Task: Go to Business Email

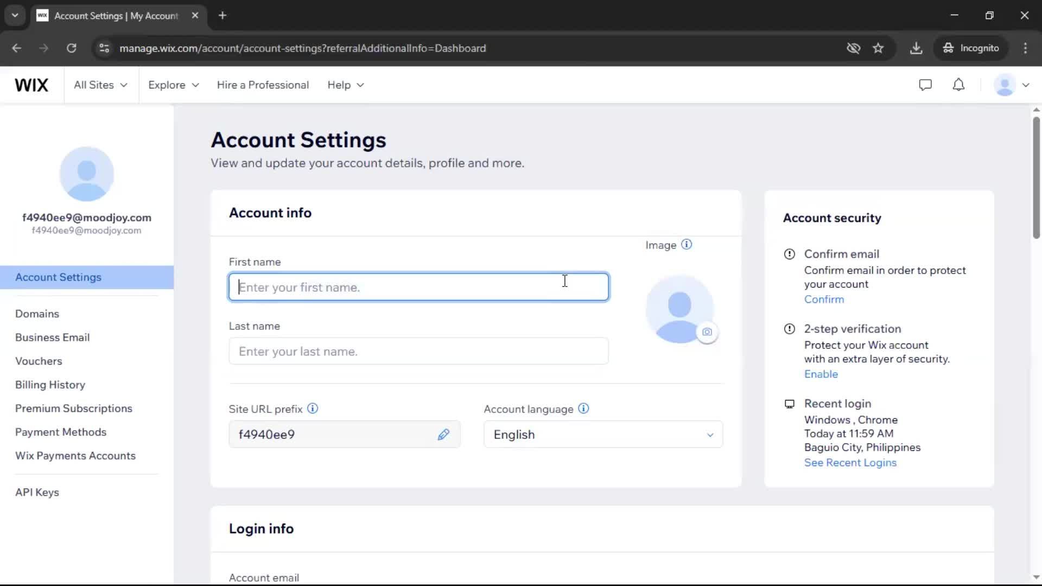Action: click(52, 337)
